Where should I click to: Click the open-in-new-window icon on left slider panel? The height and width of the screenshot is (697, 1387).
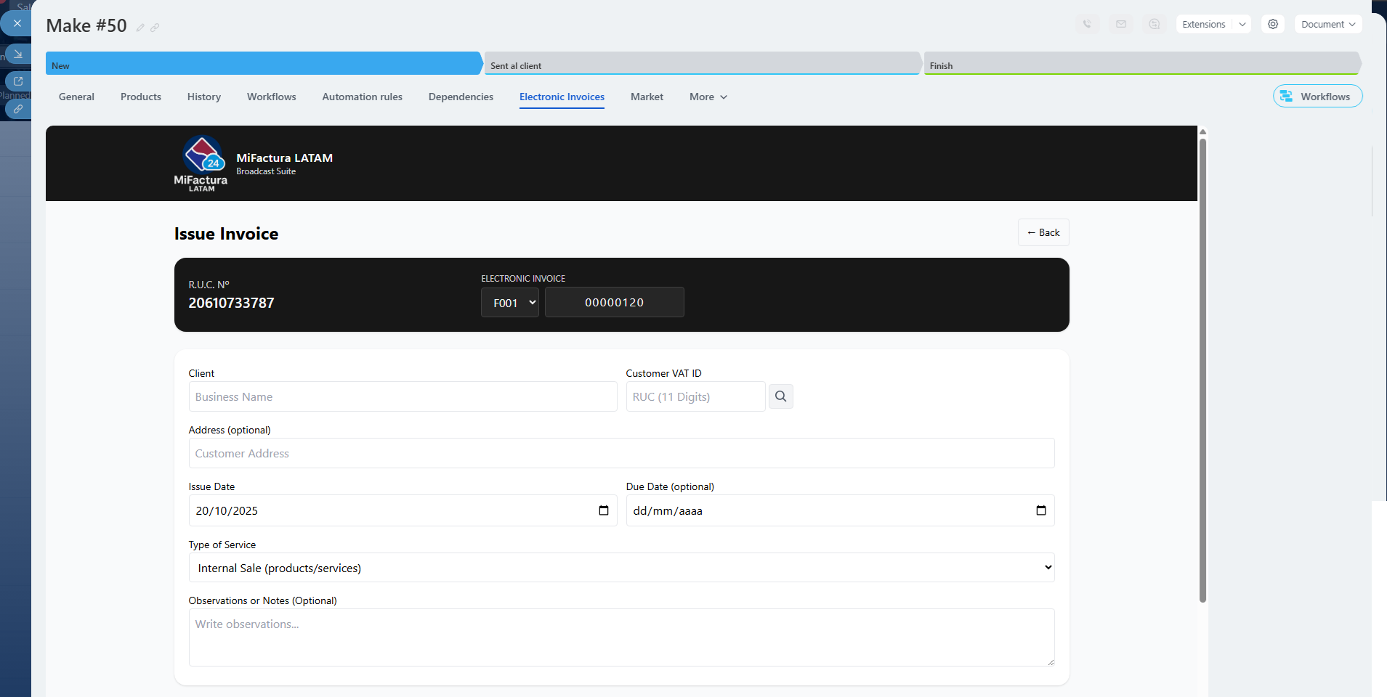18,81
